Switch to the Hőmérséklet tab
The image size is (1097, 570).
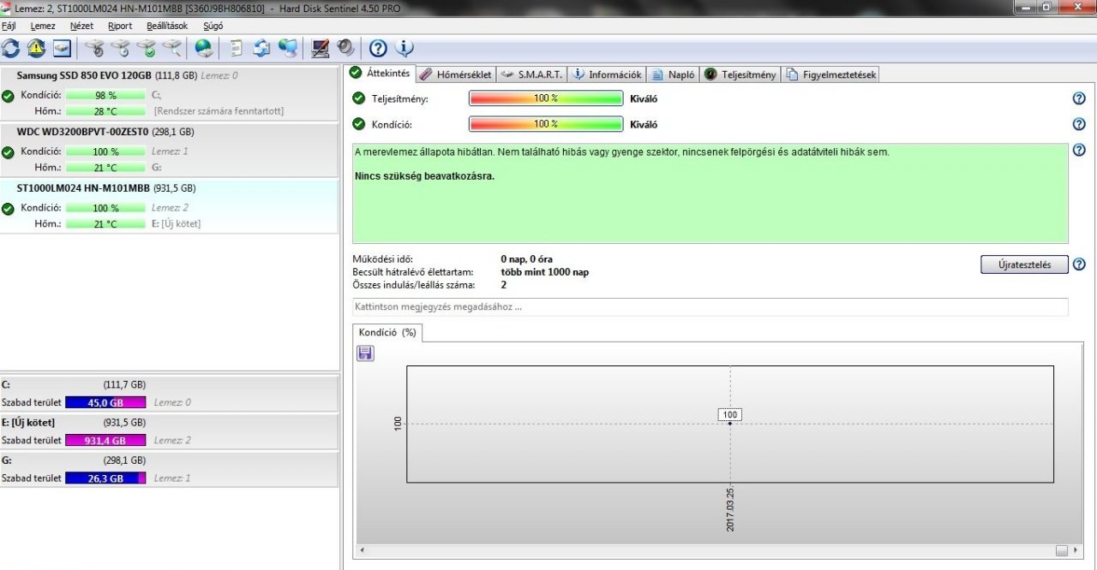[x=456, y=74]
